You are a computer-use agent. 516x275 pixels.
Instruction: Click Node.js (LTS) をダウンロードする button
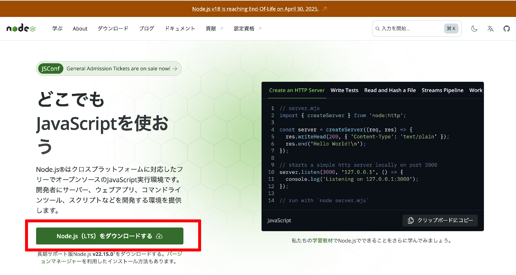click(x=110, y=236)
